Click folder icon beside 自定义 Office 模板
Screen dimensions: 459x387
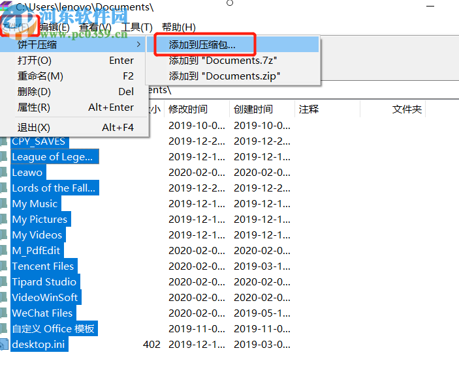click(x=4, y=328)
